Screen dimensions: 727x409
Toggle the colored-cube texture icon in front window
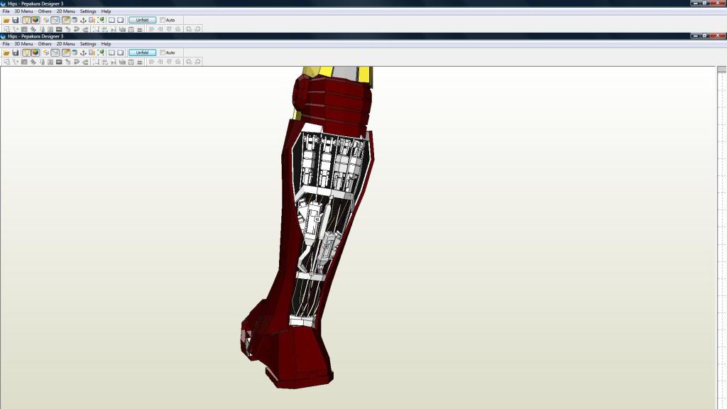(35, 53)
